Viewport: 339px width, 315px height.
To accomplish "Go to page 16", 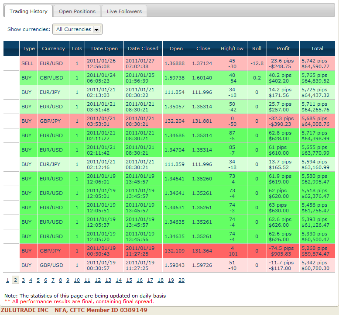I will [140, 280].
